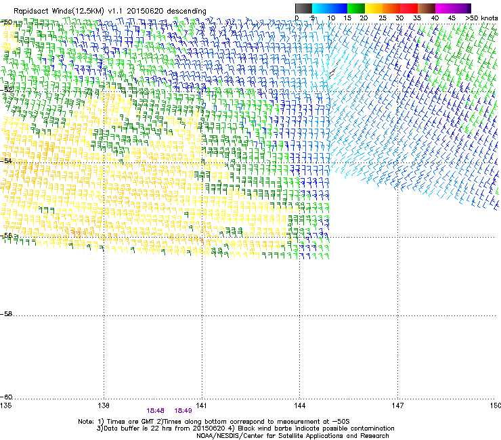Image resolution: width=501 pixels, height=440 pixels.
Task: Click the -56 latitude axis label
Action: 6,235
